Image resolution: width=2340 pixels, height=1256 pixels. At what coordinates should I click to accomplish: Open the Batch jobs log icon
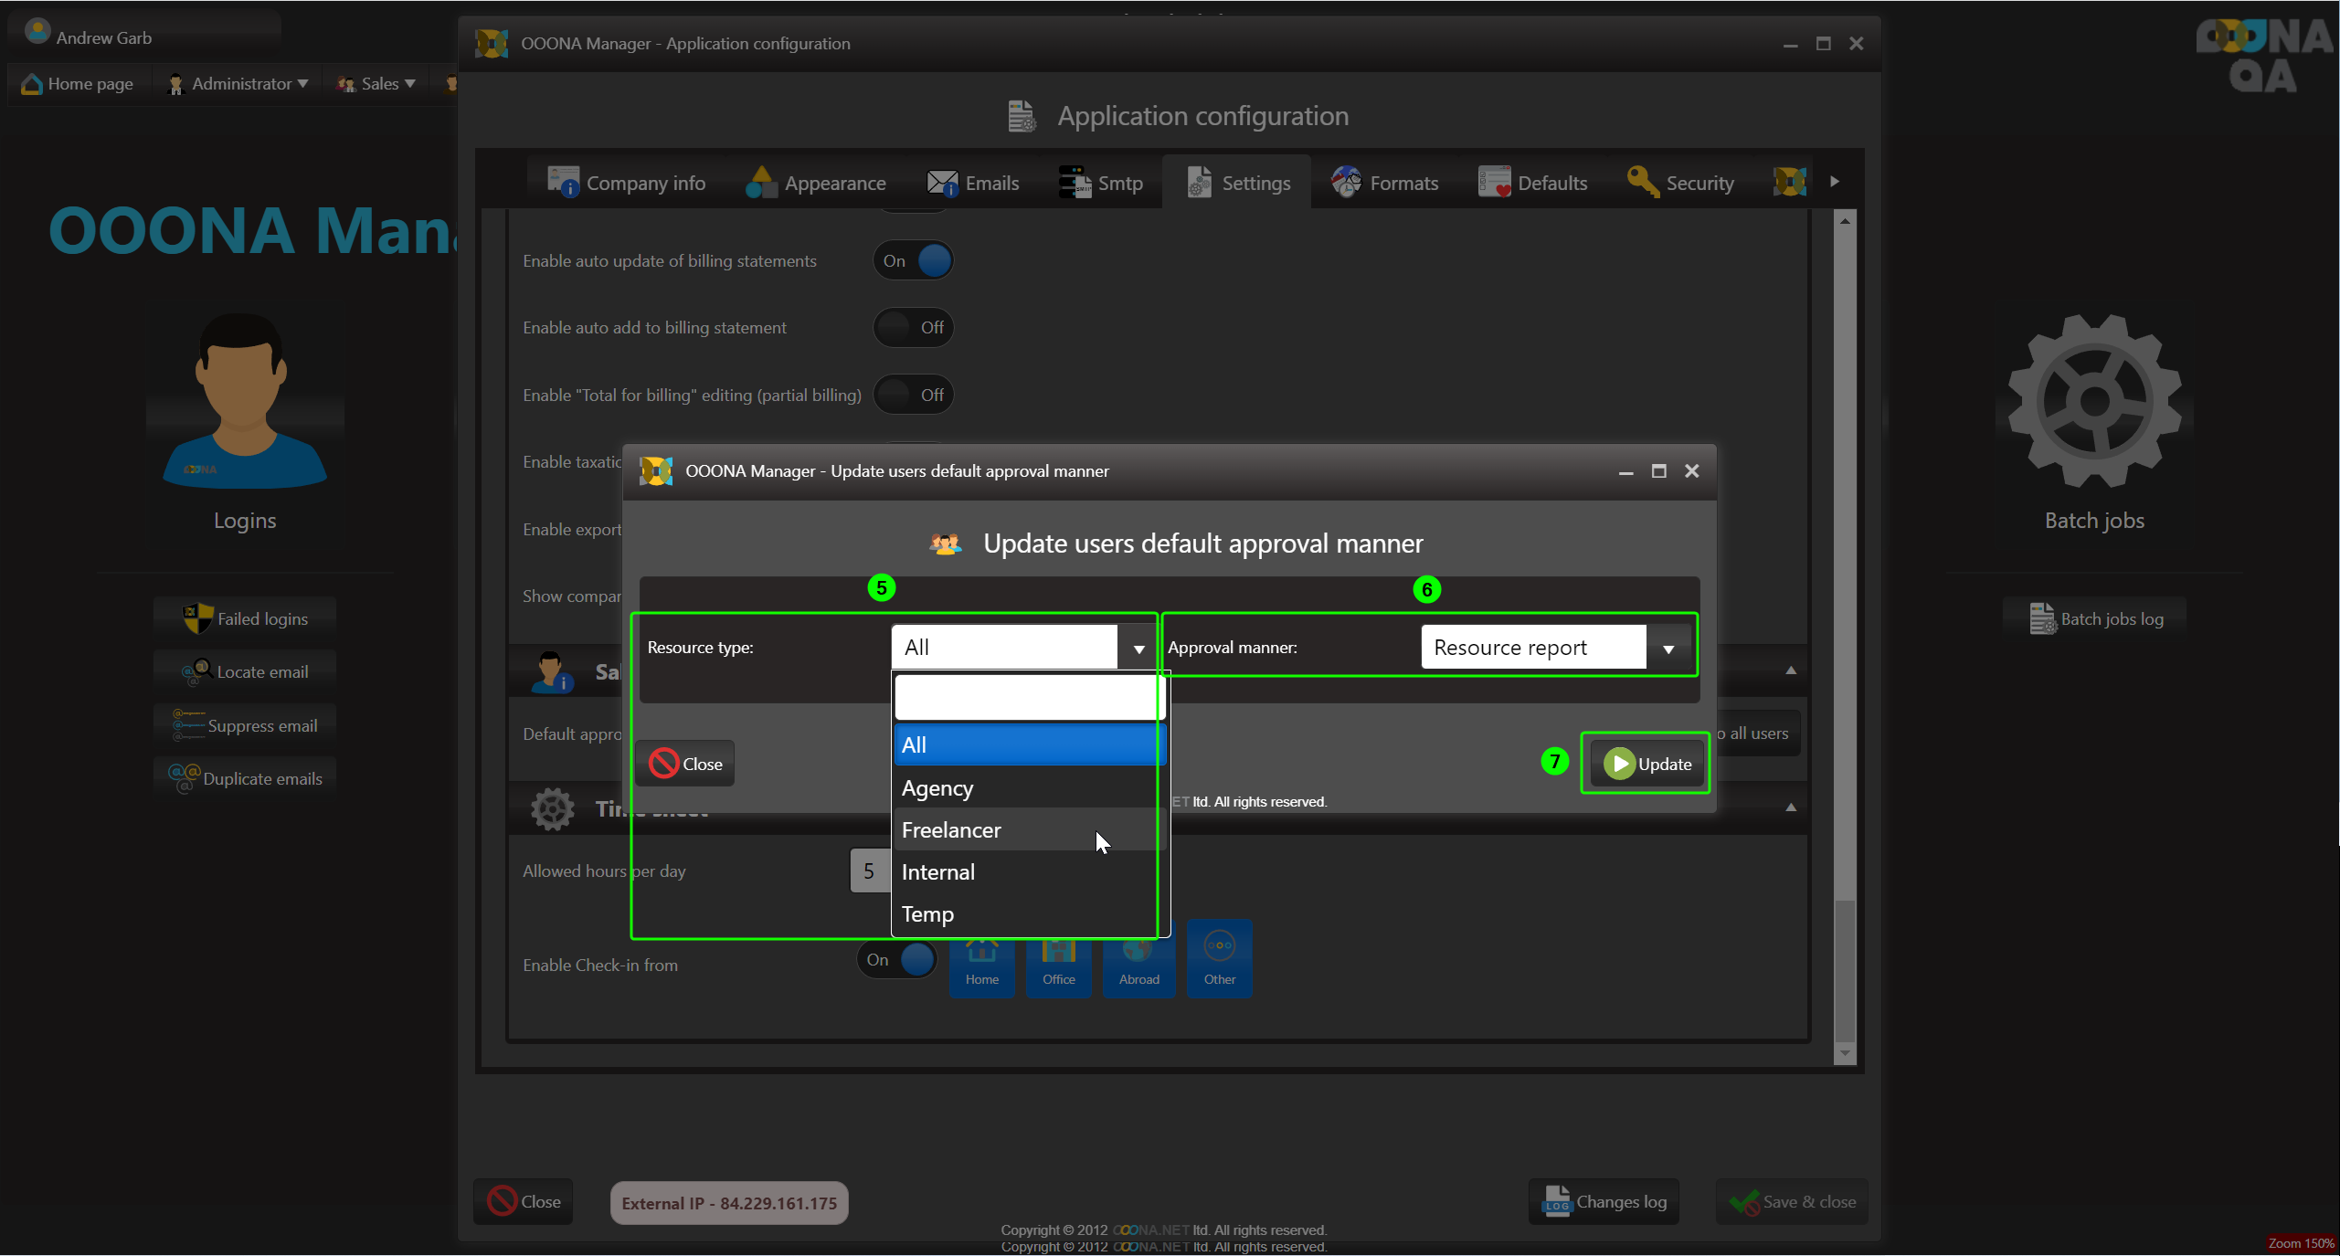click(2043, 619)
